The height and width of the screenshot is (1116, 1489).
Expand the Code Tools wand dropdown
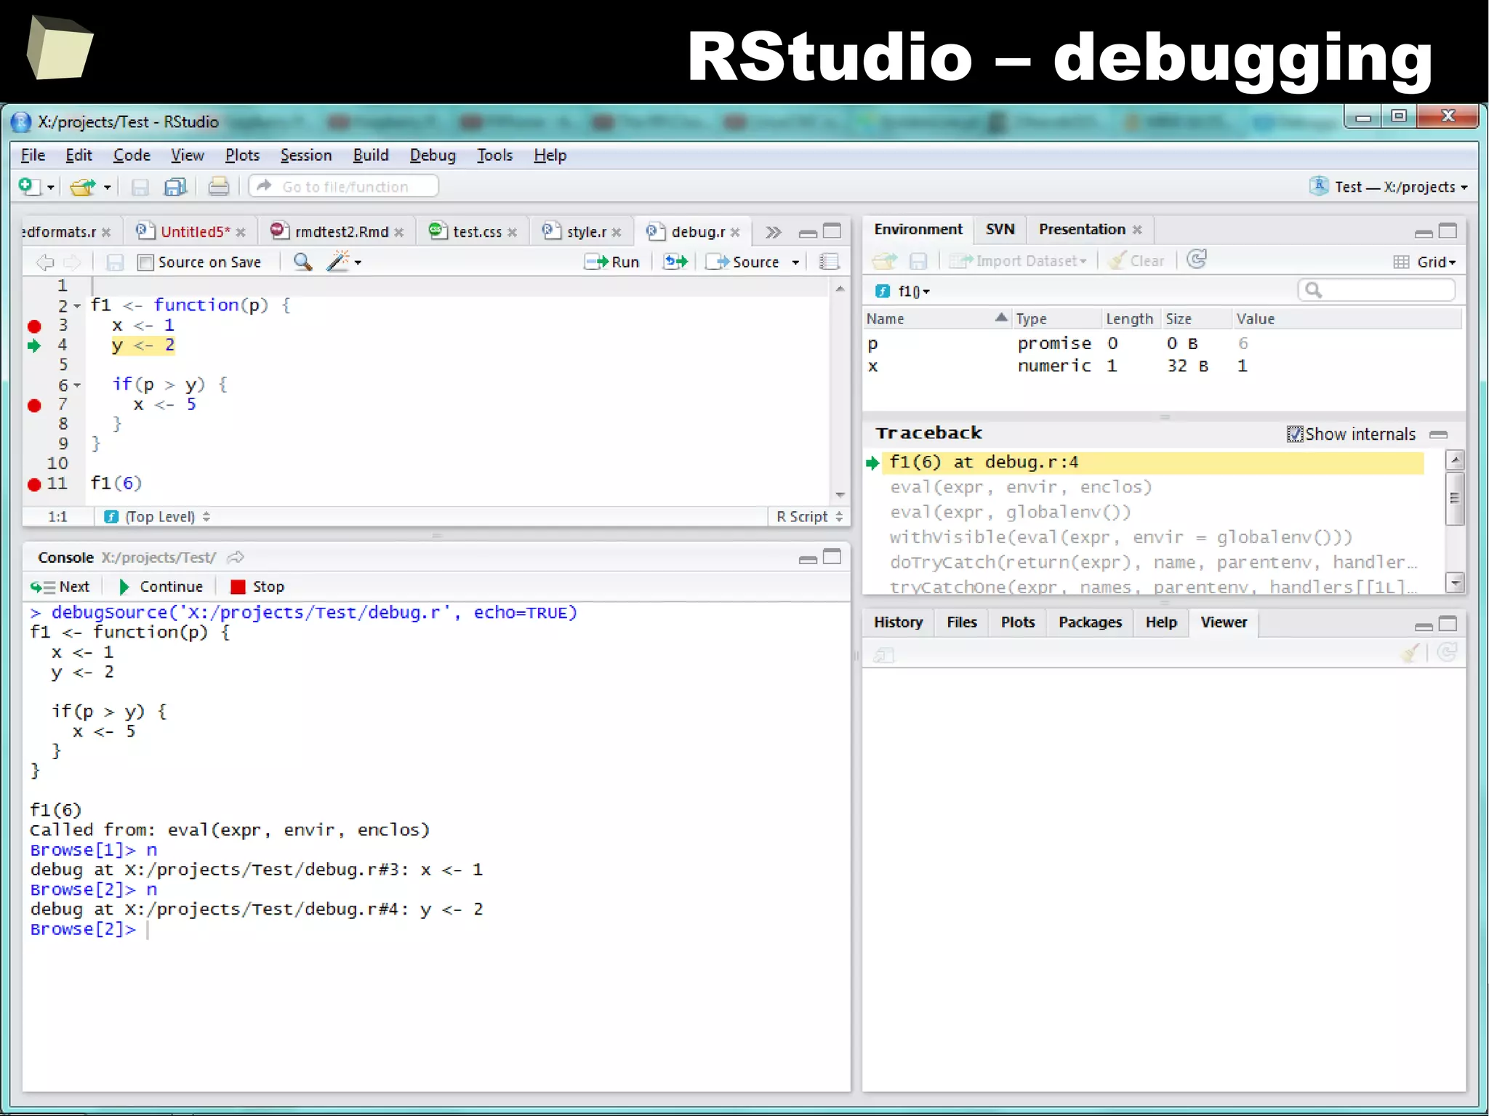coord(358,262)
